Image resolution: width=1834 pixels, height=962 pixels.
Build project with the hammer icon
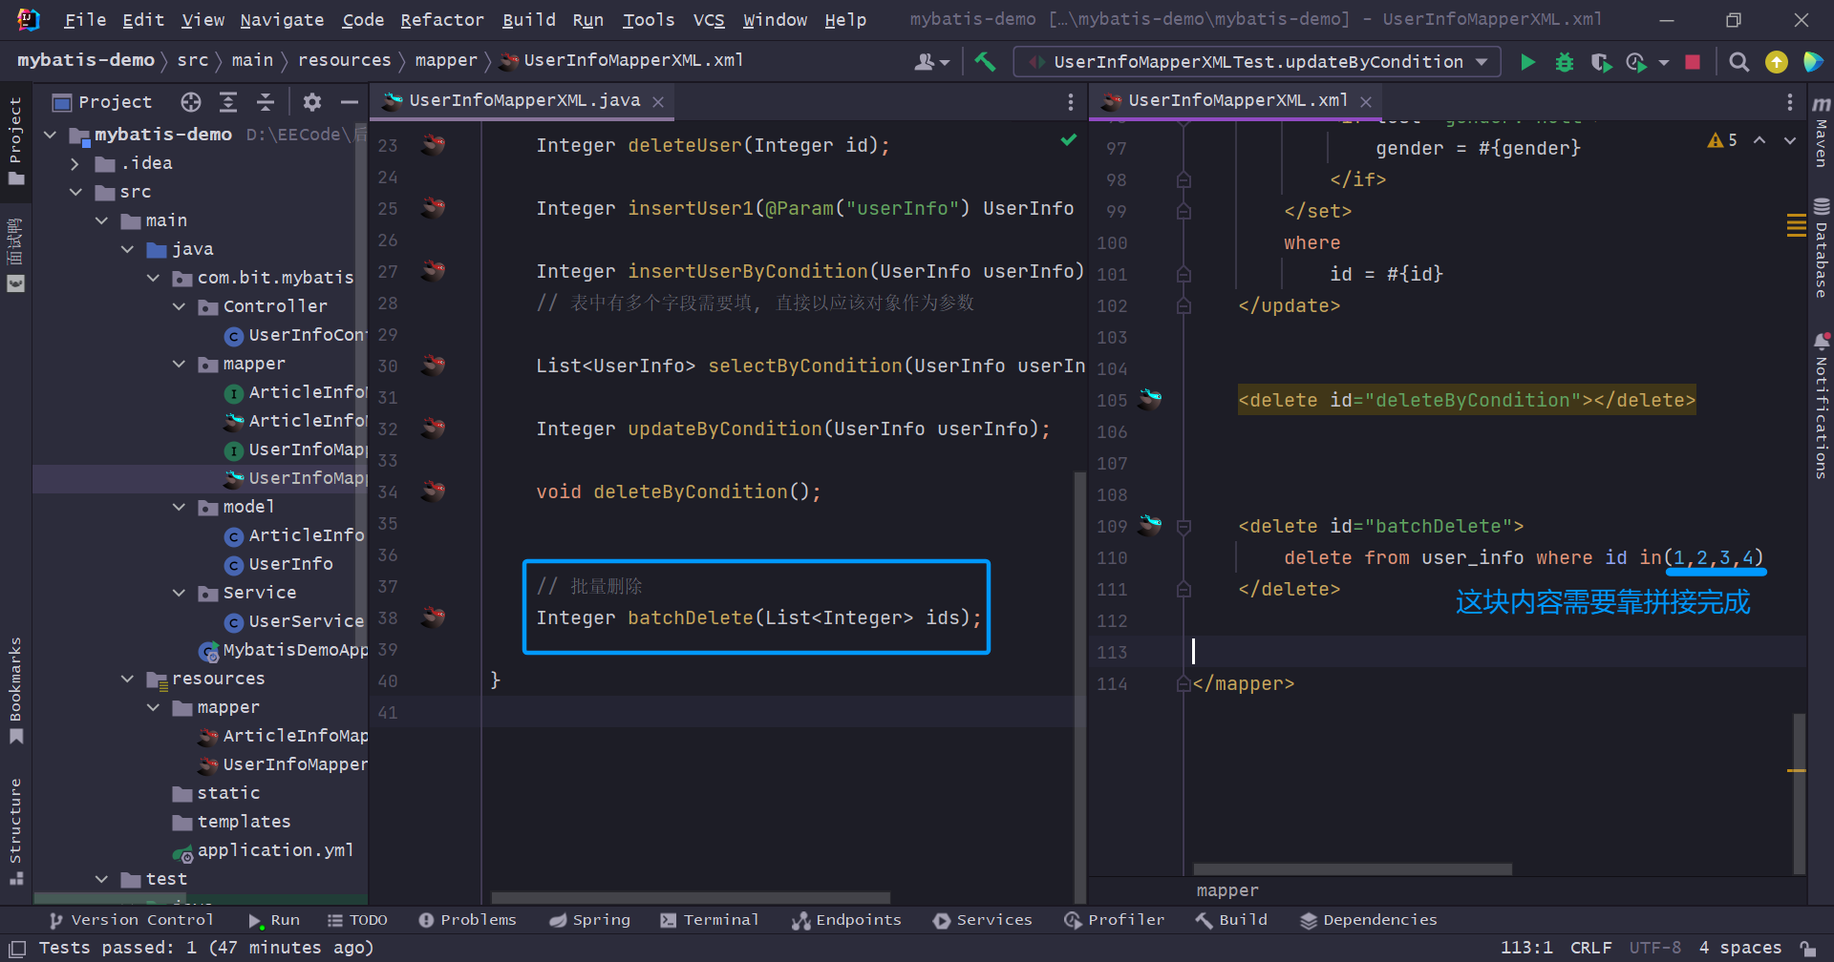pos(985,62)
